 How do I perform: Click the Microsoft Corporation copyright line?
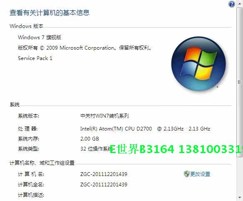click(84, 48)
